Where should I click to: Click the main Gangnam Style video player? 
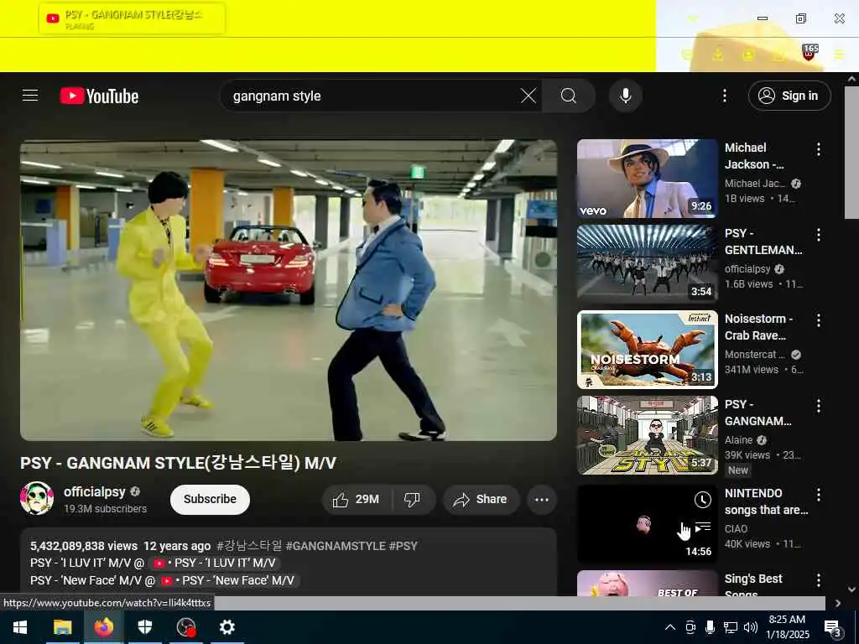[x=289, y=290]
